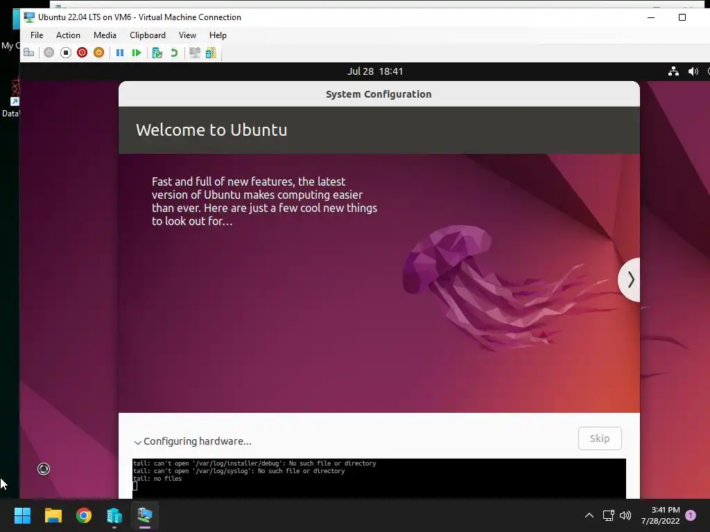This screenshot has height=532, width=710.
Task: Click the VM Connection window title icon
Action: pyautogui.click(x=29, y=17)
